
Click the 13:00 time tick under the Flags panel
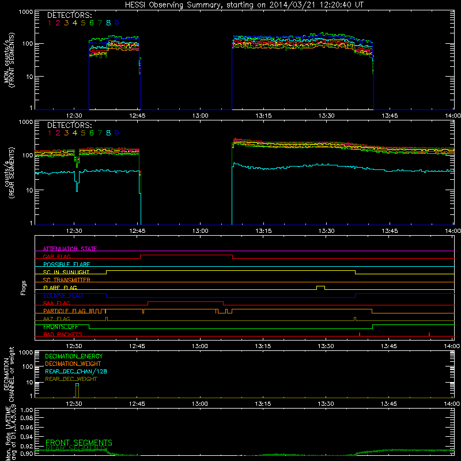pos(200,346)
